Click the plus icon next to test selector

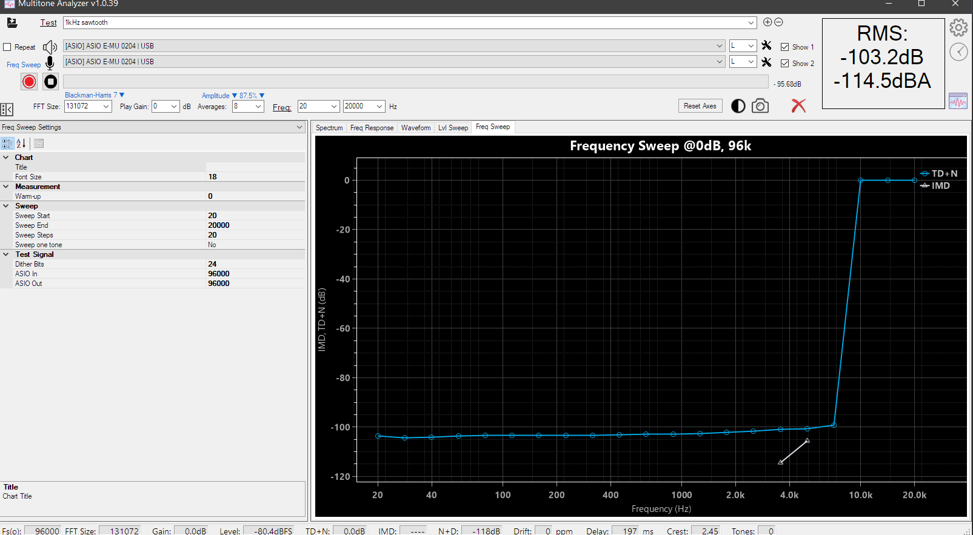tap(767, 22)
